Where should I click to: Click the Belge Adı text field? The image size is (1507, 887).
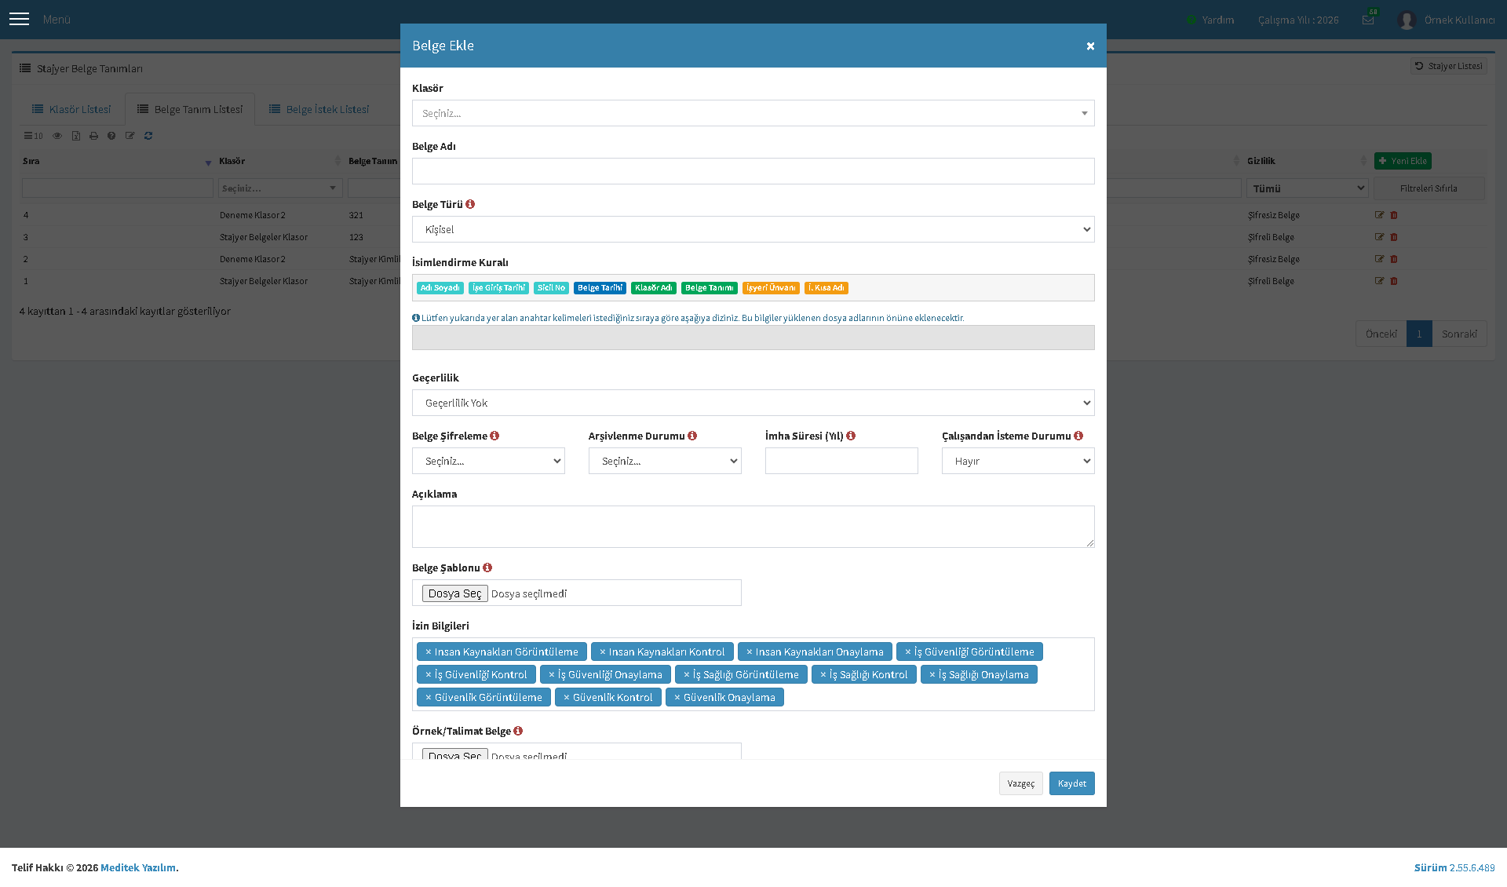coord(753,171)
